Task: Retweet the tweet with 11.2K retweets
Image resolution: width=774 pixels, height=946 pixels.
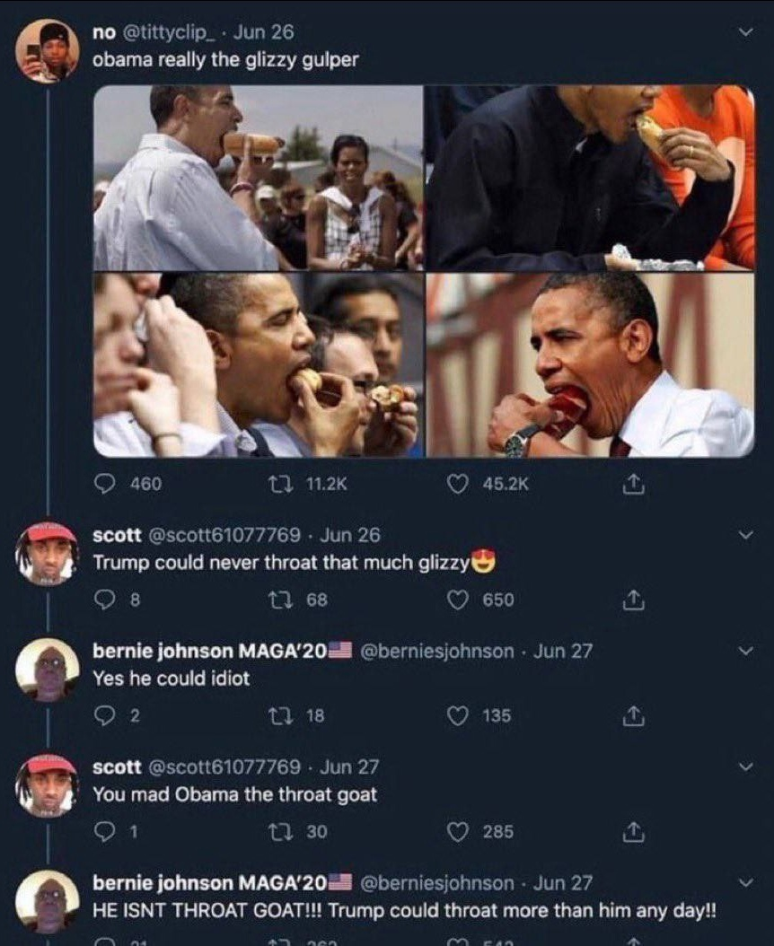Action: click(281, 483)
